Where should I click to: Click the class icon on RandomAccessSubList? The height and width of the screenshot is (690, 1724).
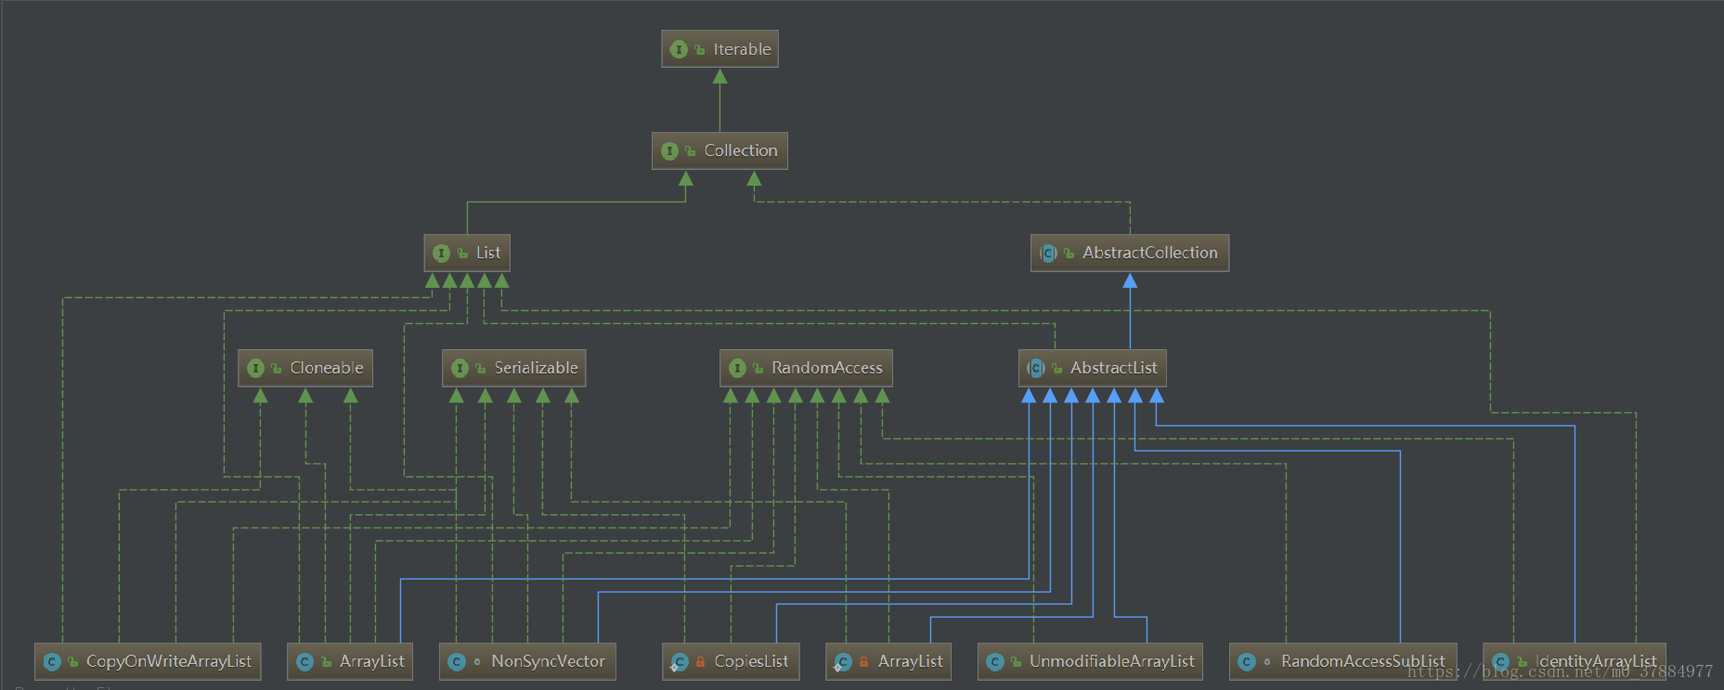point(1247,661)
